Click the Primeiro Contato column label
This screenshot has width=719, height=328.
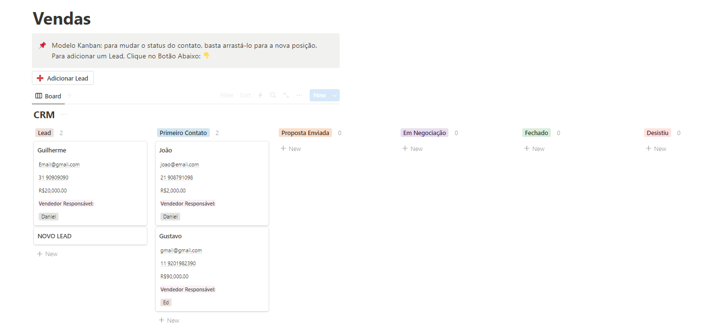tap(183, 133)
